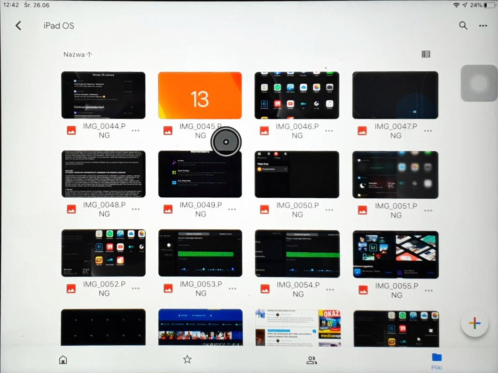This screenshot has height=373, width=498.
Task: Select the file name IMG_0054.PNG
Action: click(298, 289)
